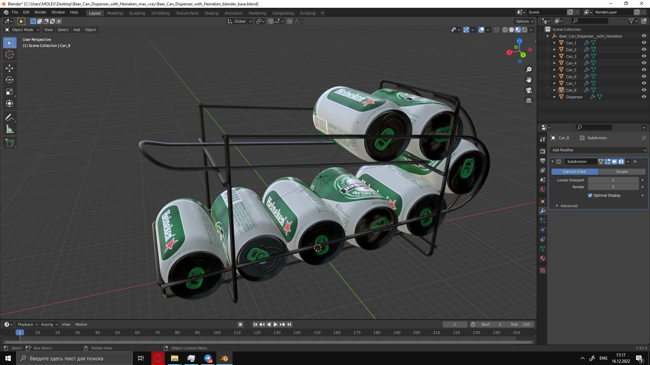
Task: Open the World properties tab
Action: point(543,189)
